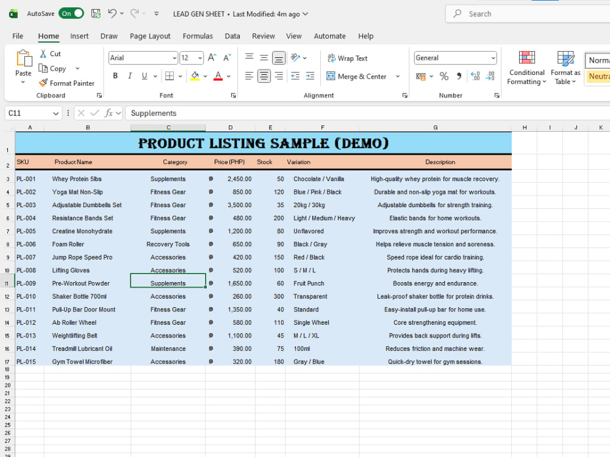This screenshot has width=610, height=457.
Task: Switch to the Automate tab
Action: point(329,36)
